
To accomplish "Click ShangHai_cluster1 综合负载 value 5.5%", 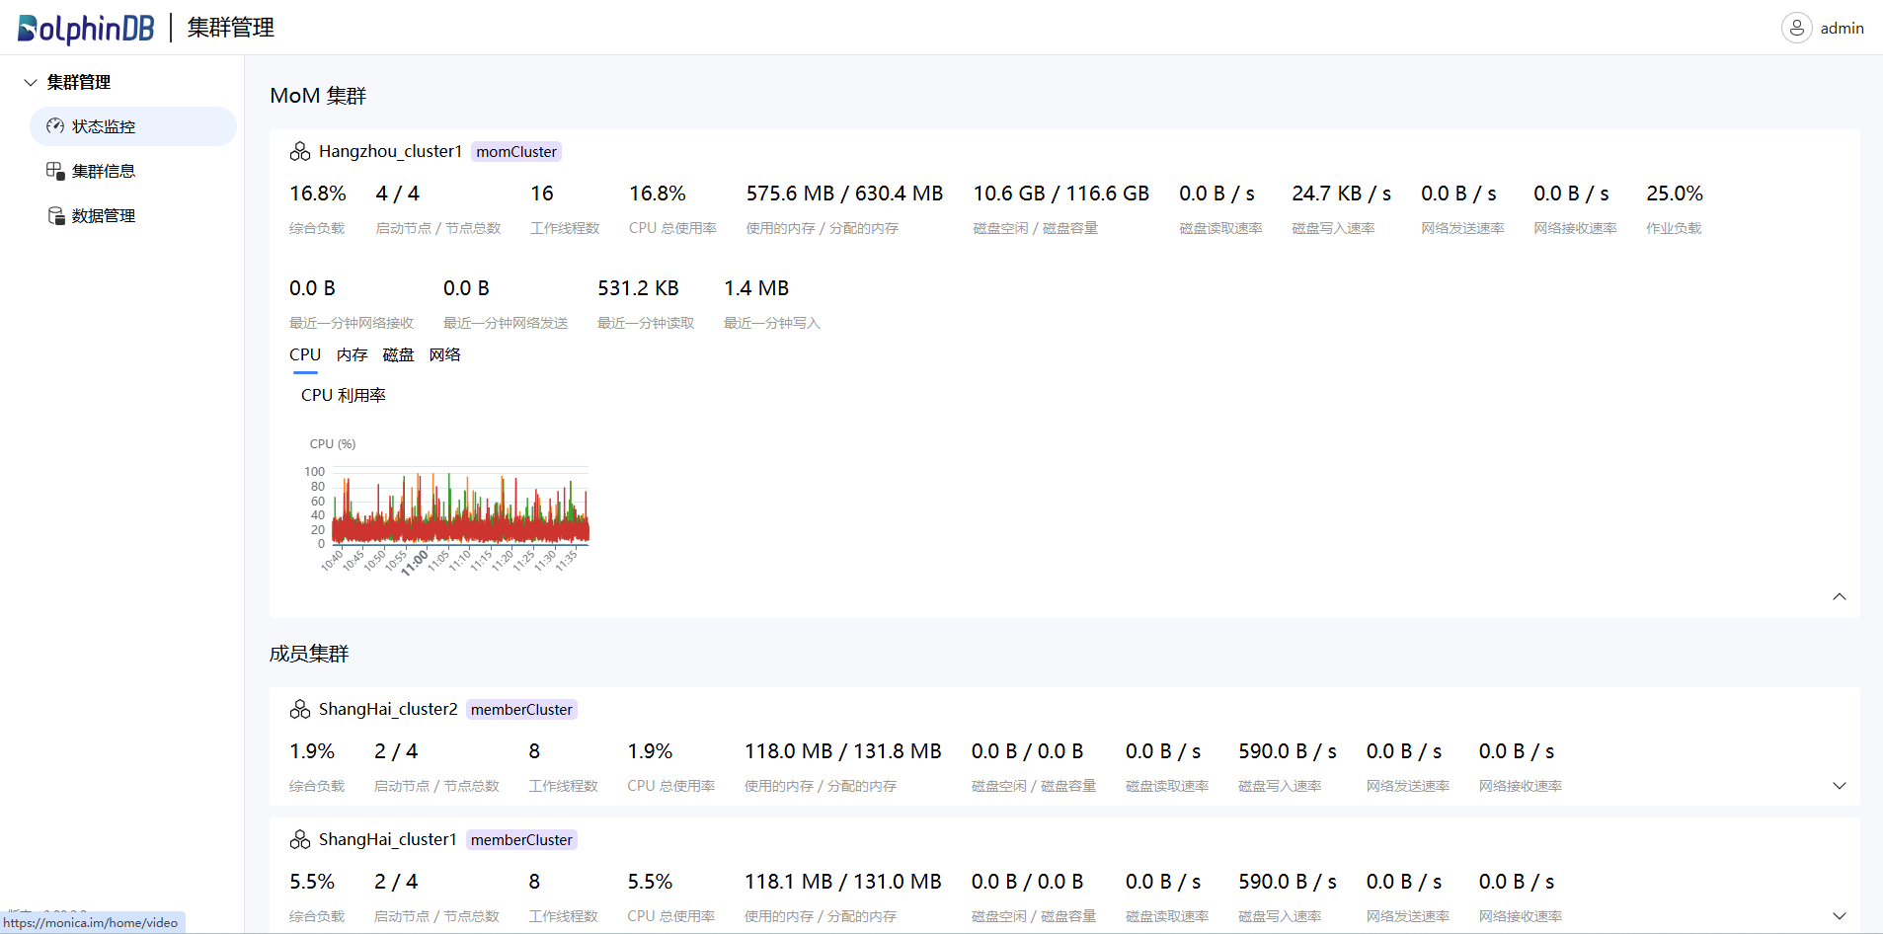I will coord(312,882).
